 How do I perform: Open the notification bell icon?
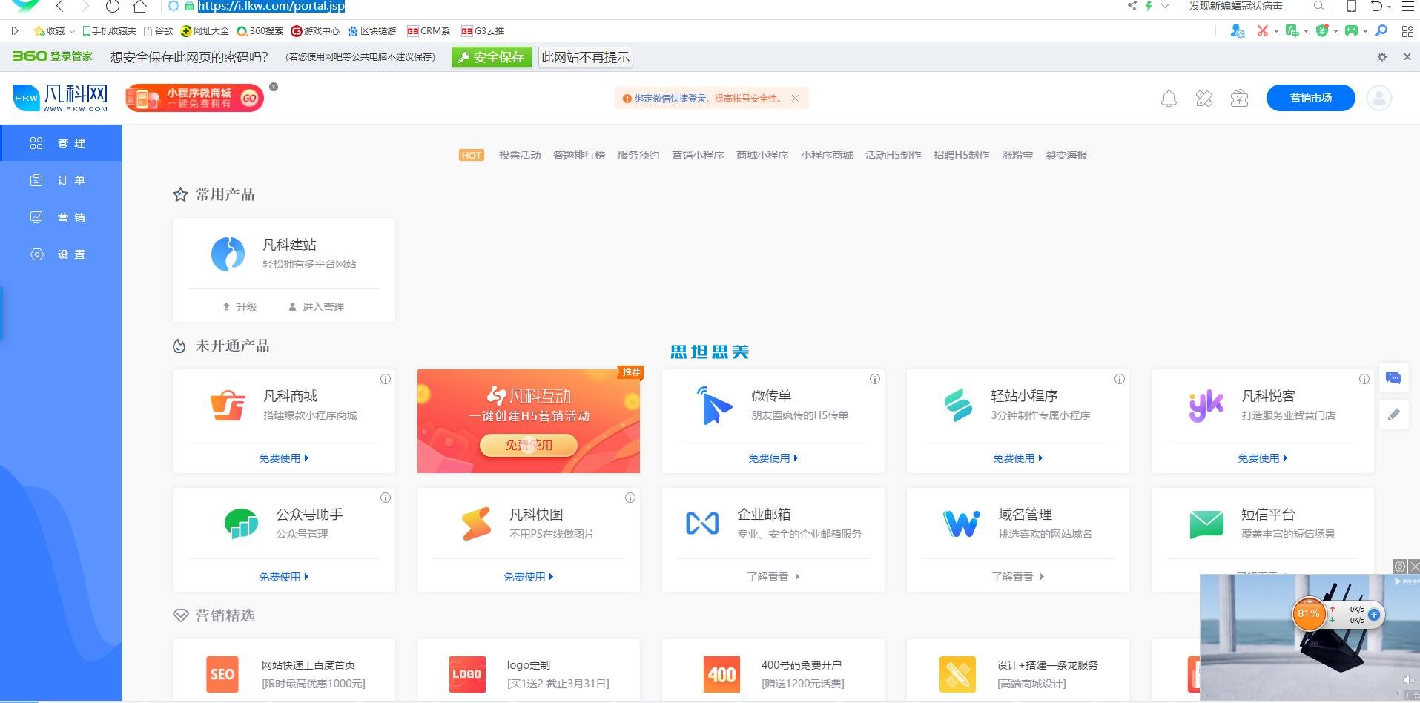coord(1169,99)
